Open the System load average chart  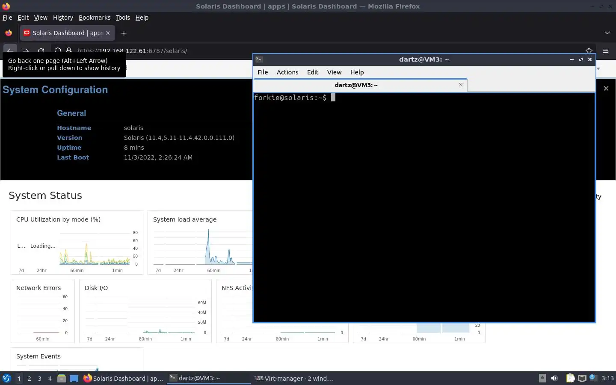point(200,242)
